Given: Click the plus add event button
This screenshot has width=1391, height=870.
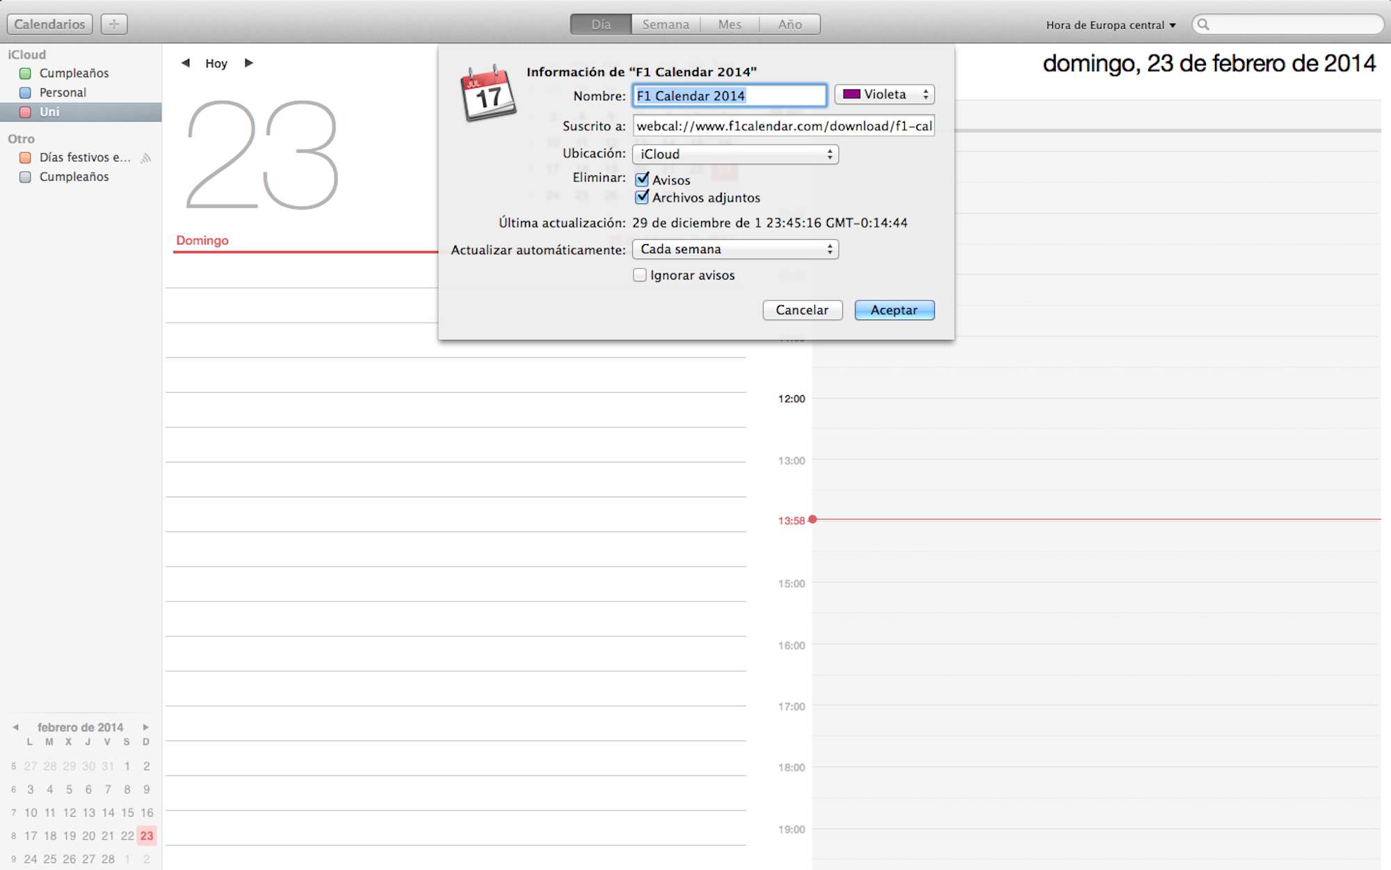Looking at the screenshot, I should pos(114,24).
